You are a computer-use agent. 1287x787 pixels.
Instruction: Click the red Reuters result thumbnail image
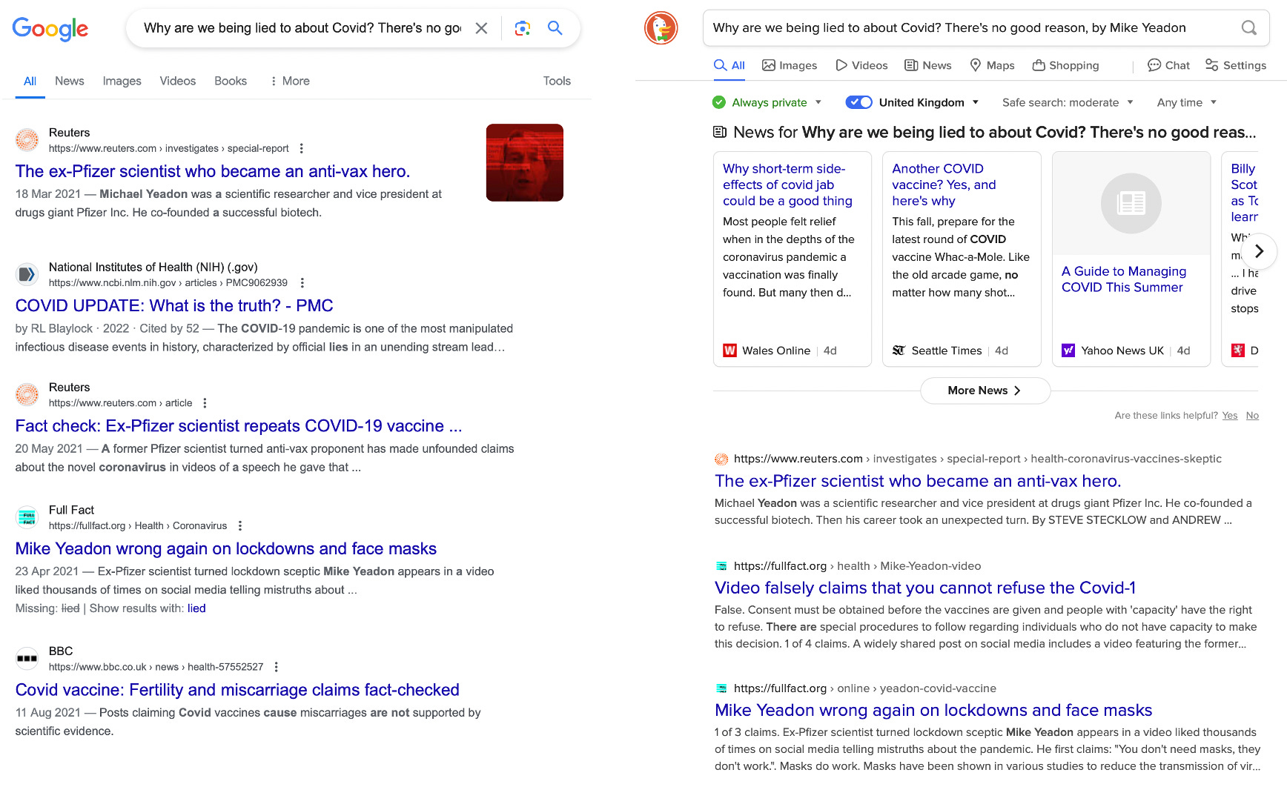click(525, 162)
